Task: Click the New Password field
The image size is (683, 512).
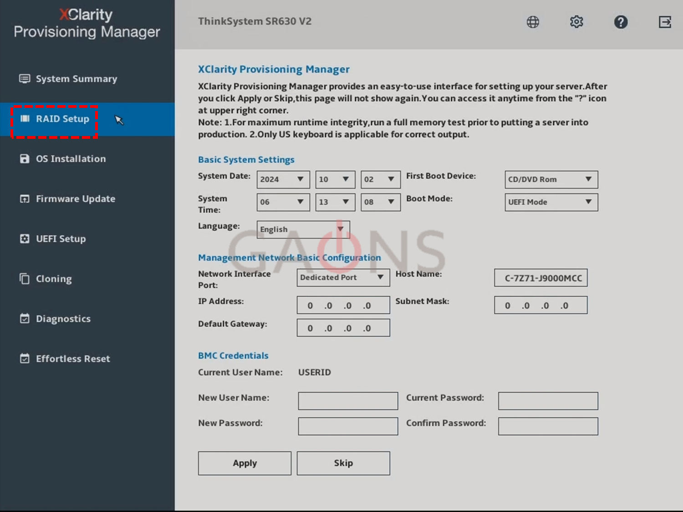Action: 348,426
